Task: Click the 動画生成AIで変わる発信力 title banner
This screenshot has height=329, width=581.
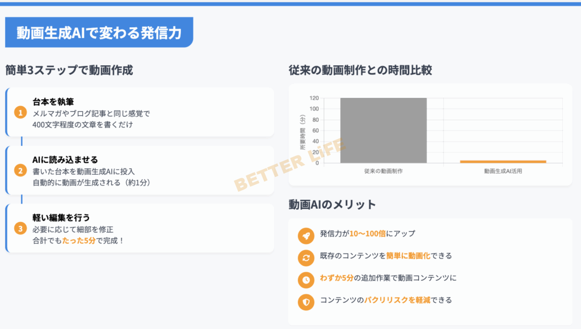Action: click(99, 33)
